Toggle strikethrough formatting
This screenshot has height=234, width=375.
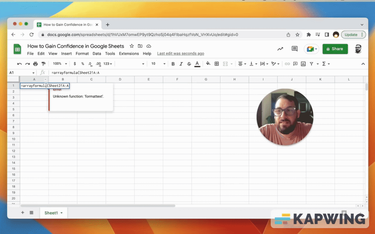tap(189, 64)
